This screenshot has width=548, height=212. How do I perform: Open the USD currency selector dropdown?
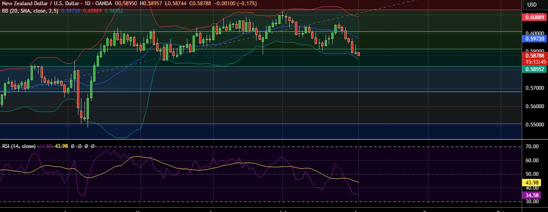coord(532,4)
